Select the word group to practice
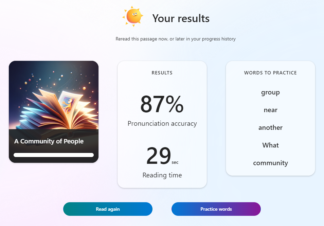 (270, 92)
